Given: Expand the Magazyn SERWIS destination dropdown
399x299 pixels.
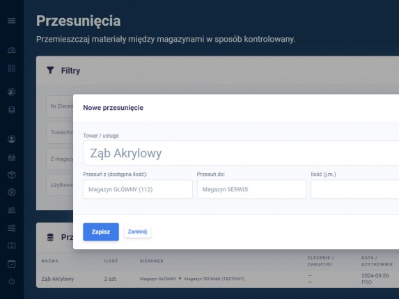Looking at the screenshot, I should [251, 189].
